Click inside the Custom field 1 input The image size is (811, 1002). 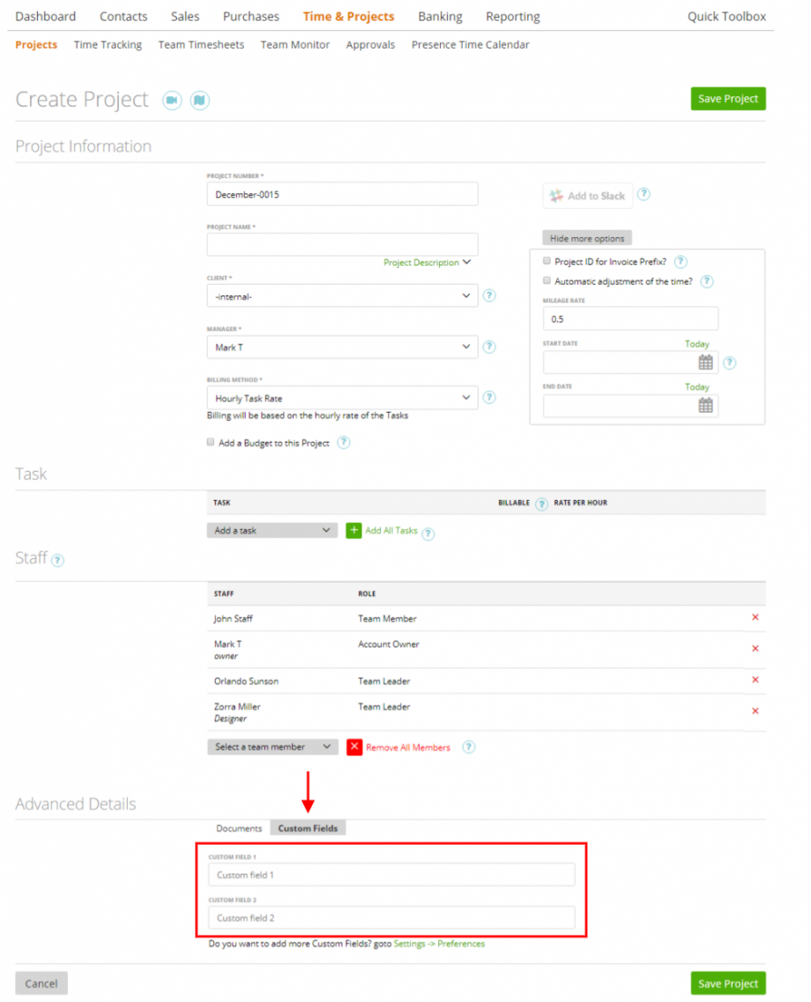pos(391,874)
